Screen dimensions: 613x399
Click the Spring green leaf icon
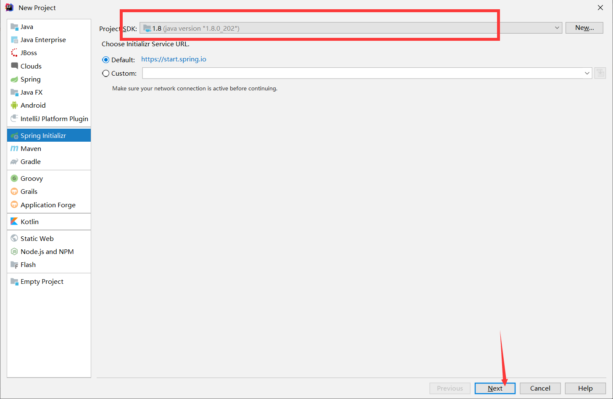coord(14,79)
